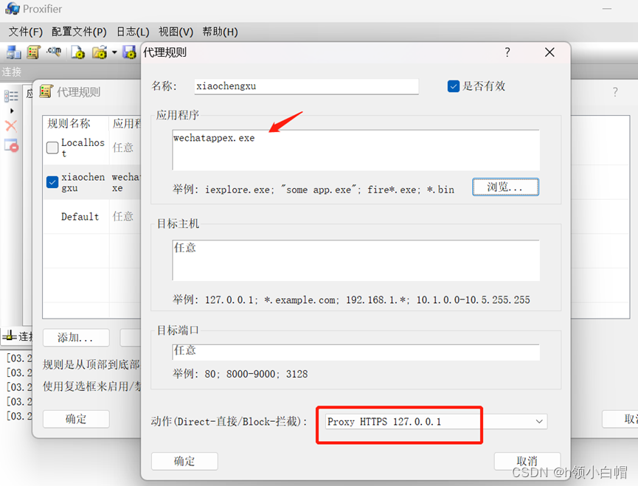Click the block-window icon with red minus
The height and width of the screenshot is (486, 638).
(x=11, y=145)
